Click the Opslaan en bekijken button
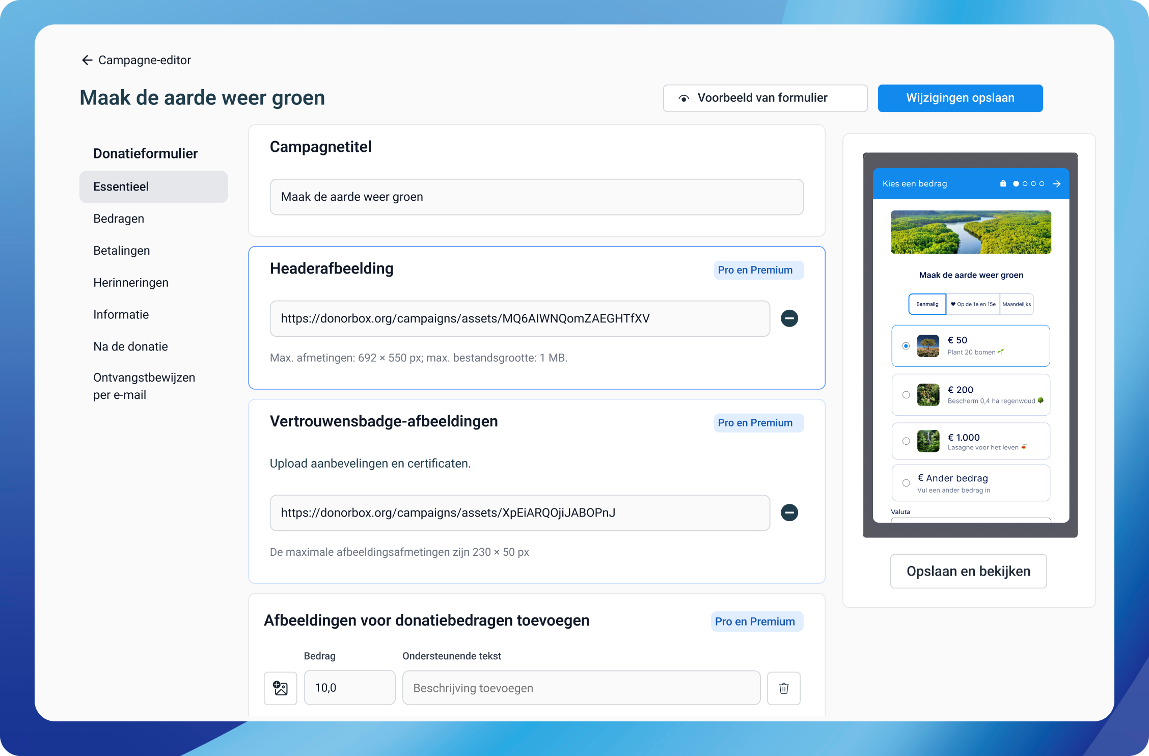This screenshot has height=756, width=1149. [968, 572]
